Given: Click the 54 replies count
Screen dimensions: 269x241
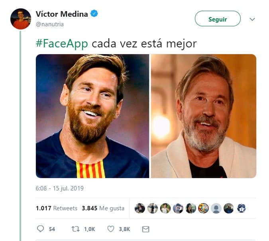Looking at the screenshot, I should 52,229.
